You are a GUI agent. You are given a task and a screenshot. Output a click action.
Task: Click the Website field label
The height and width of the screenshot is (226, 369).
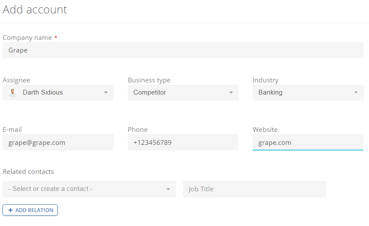point(265,129)
